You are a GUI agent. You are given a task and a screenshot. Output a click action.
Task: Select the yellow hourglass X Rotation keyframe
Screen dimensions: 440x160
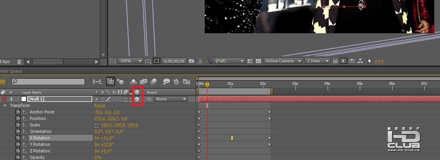[x=232, y=138]
